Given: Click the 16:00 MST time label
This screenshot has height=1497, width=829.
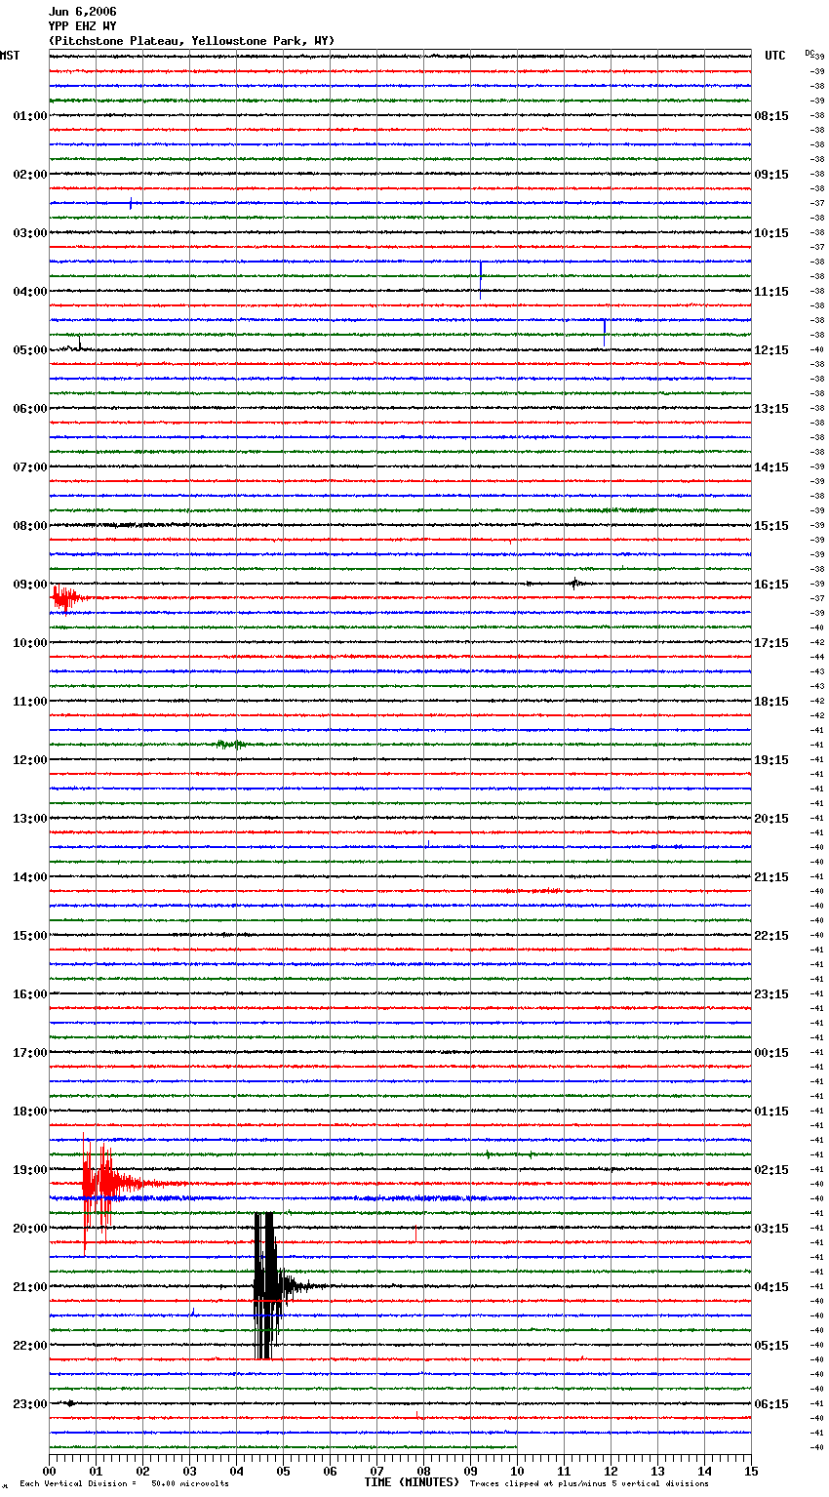Looking at the screenshot, I should tap(29, 994).
